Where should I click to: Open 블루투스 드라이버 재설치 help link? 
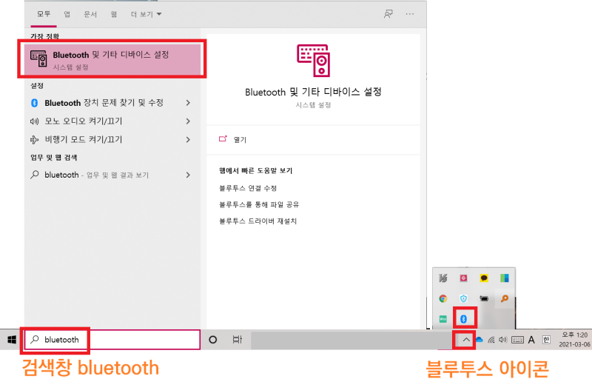(x=258, y=221)
